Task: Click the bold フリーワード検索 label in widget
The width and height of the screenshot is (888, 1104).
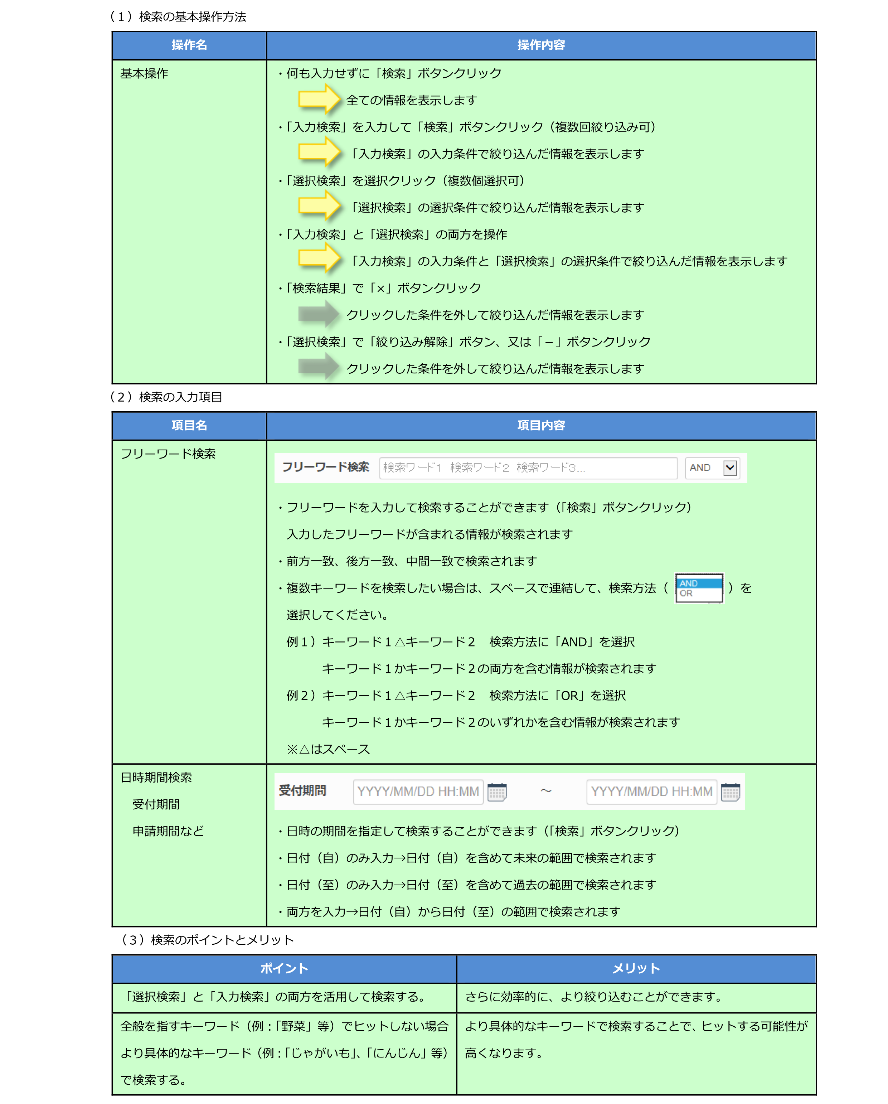Action: coord(326,467)
